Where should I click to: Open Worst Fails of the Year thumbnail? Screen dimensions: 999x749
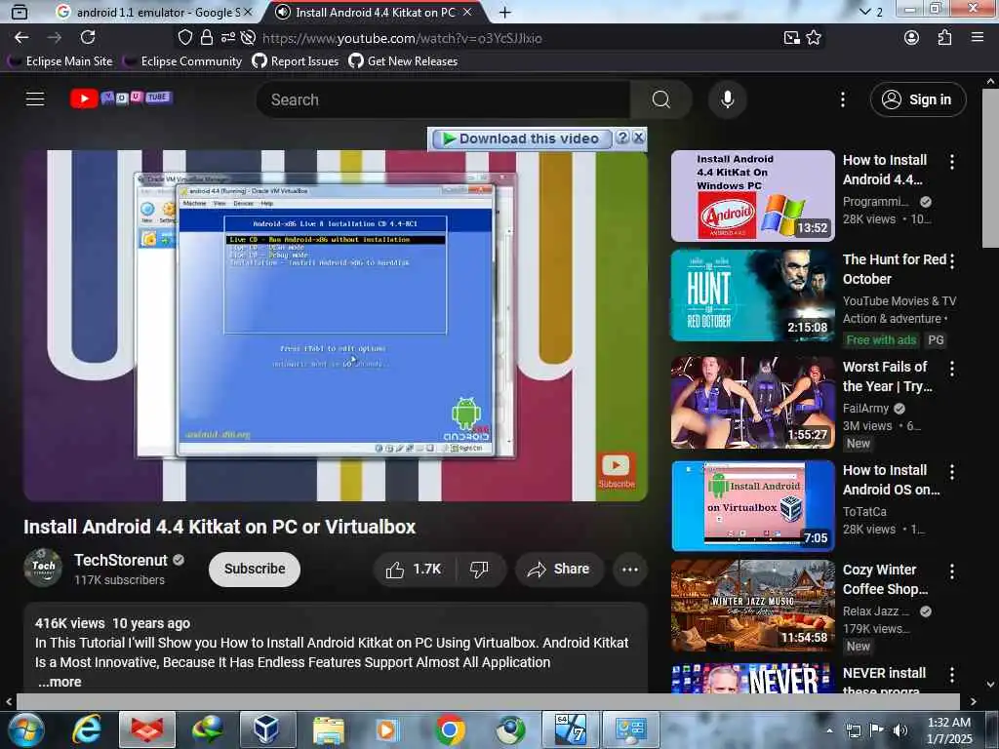pyautogui.click(x=752, y=403)
